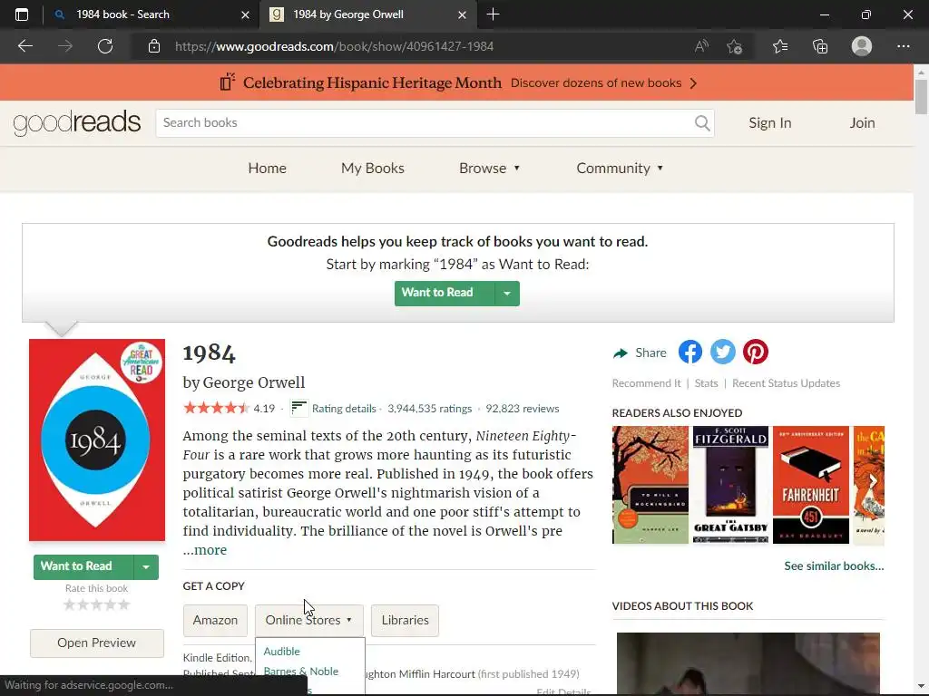
Task: Add page to favorites star icon
Action: 735,46
